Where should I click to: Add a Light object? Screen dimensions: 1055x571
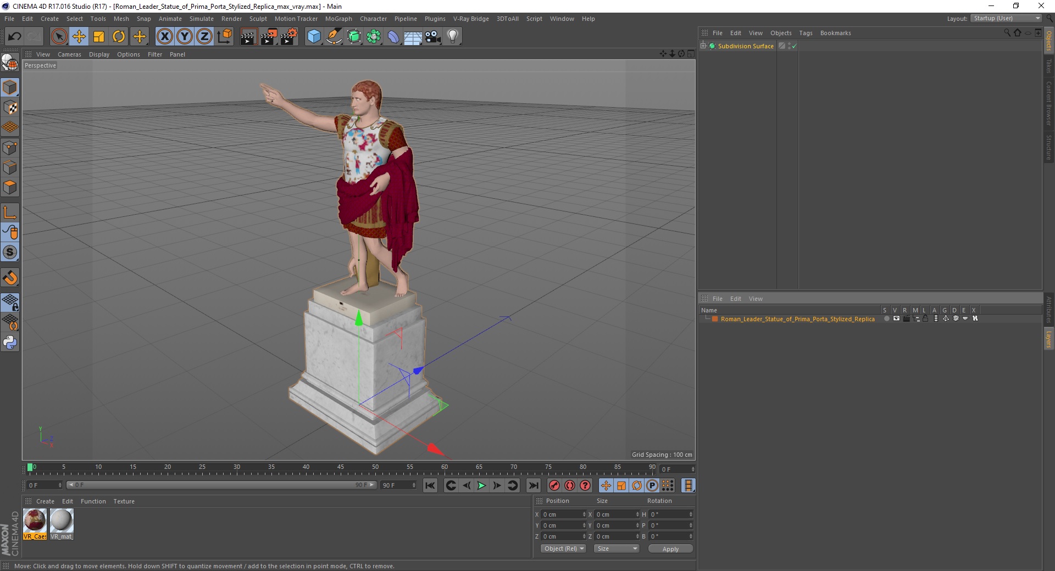click(453, 37)
